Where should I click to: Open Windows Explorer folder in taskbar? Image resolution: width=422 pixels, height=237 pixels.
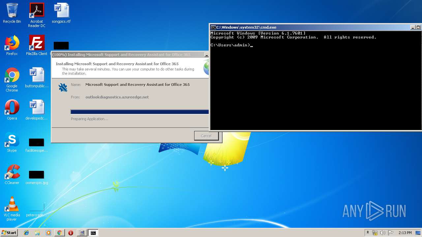point(37,233)
